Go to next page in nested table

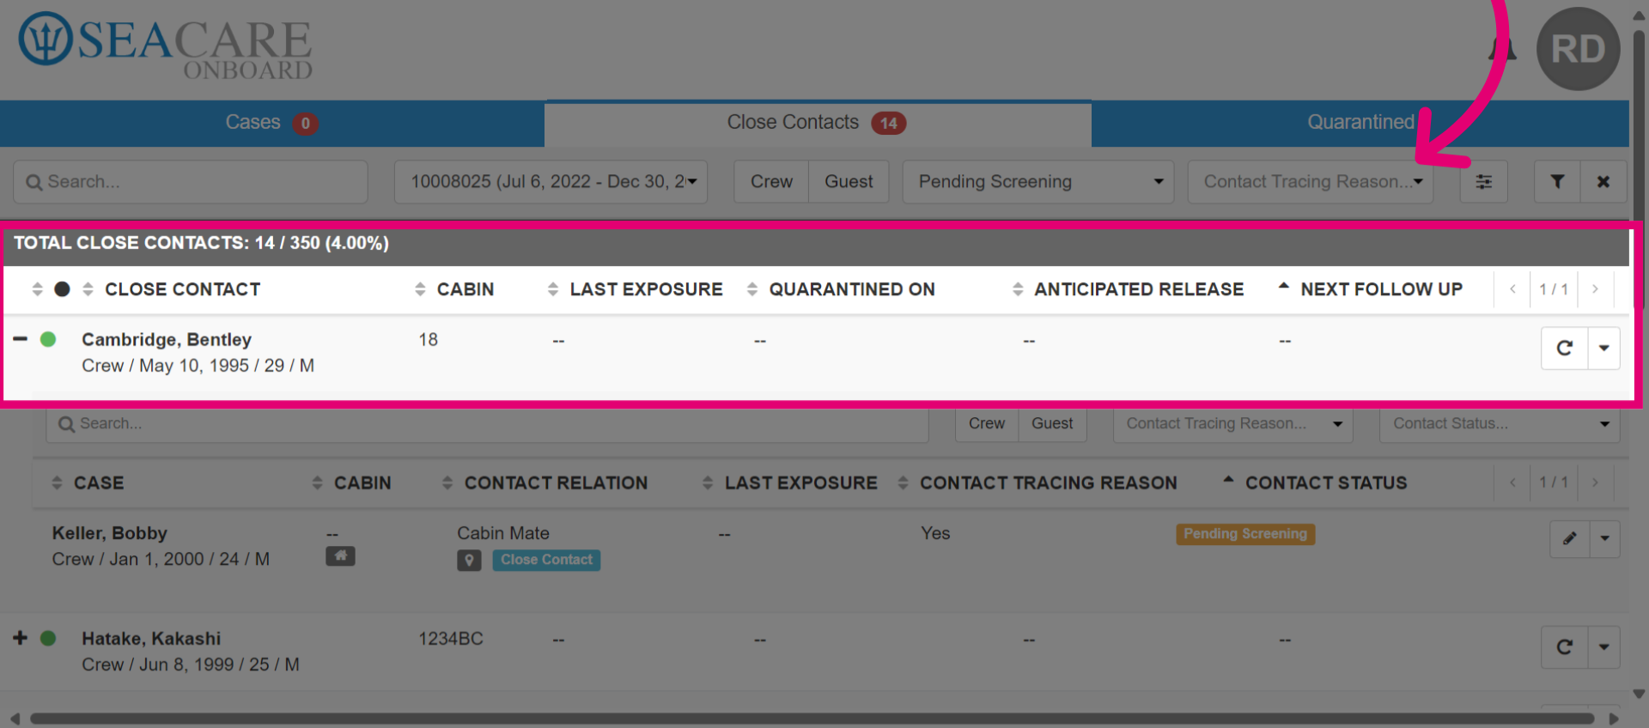click(1595, 482)
